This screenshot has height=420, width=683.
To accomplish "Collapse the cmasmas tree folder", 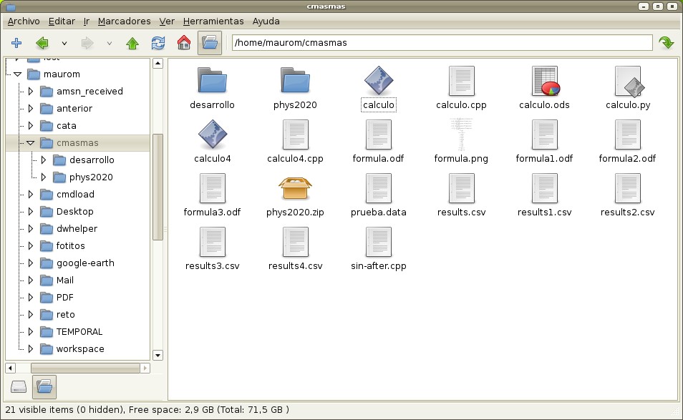I will (x=31, y=143).
